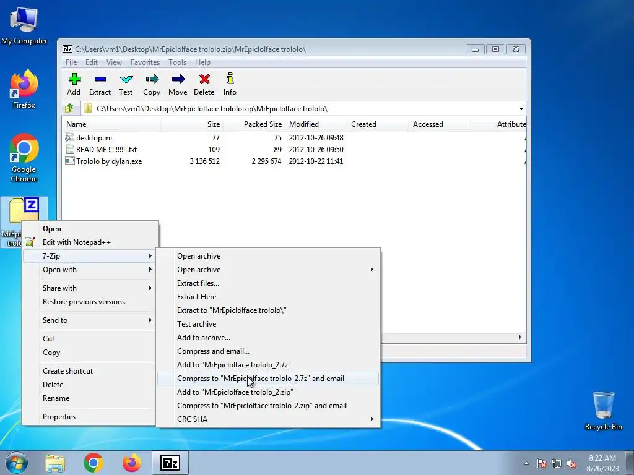The height and width of the screenshot is (475, 634).
Task: Open the Recycle Bin desktop icon
Action: click(603, 411)
